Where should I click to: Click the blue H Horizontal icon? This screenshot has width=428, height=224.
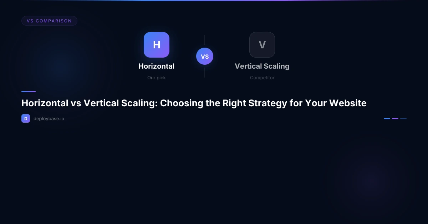pyautogui.click(x=156, y=45)
